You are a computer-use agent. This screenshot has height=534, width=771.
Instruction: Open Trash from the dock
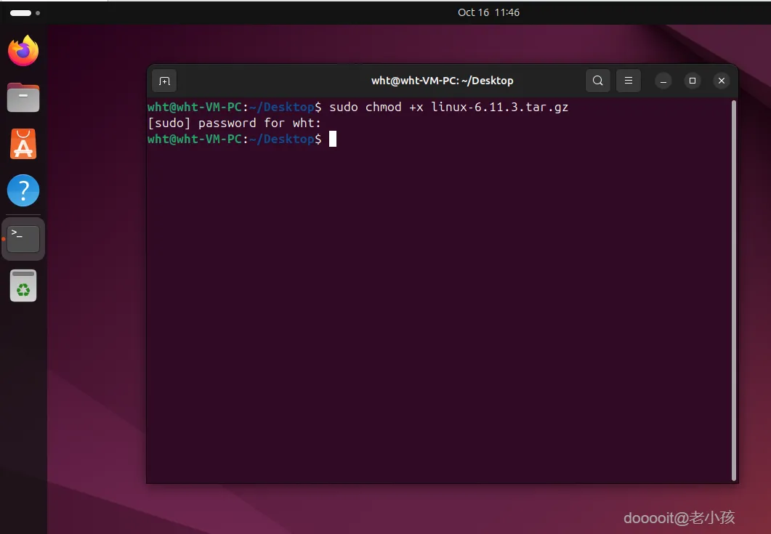click(23, 286)
